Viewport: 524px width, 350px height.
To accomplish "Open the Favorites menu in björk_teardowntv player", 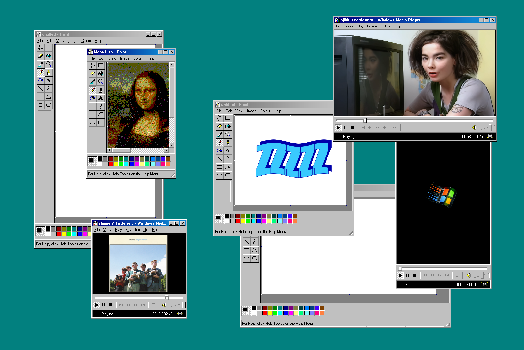I will click(374, 26).
